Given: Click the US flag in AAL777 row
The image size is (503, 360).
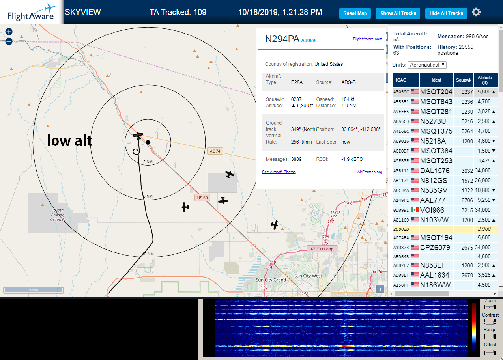Looking at the screenshot, I should point(414,200).
